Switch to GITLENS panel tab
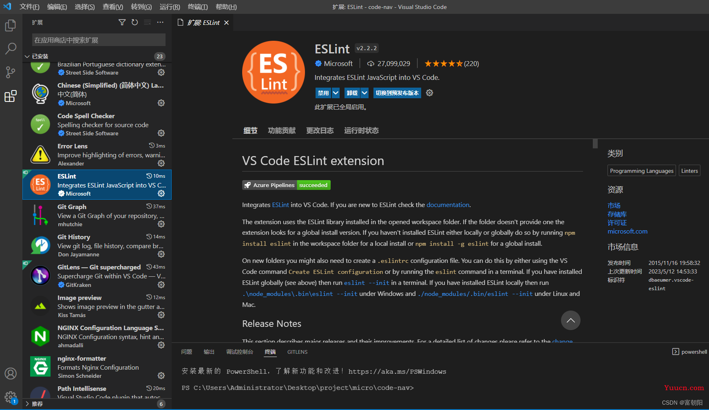Viewport: 709px width, 410px height. point(297,352)
